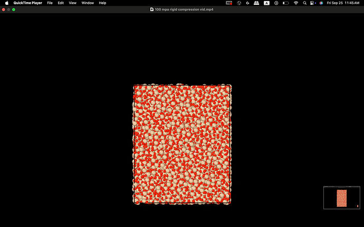The image size is (364, 227).
Task: Click the date and time clock
Action: 343,3
